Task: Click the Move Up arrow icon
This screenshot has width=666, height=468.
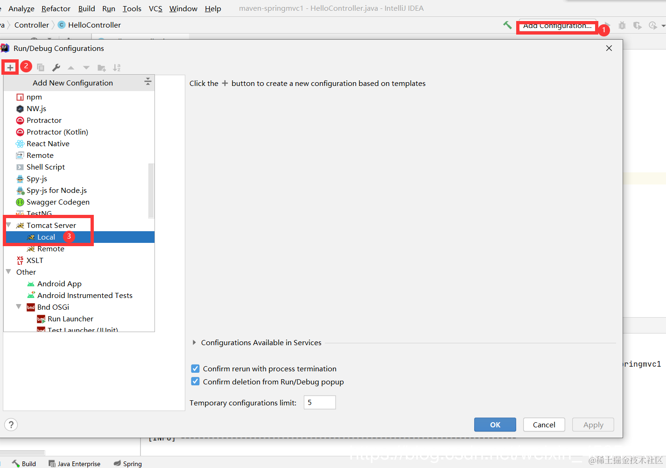Action: coord(71,68)
